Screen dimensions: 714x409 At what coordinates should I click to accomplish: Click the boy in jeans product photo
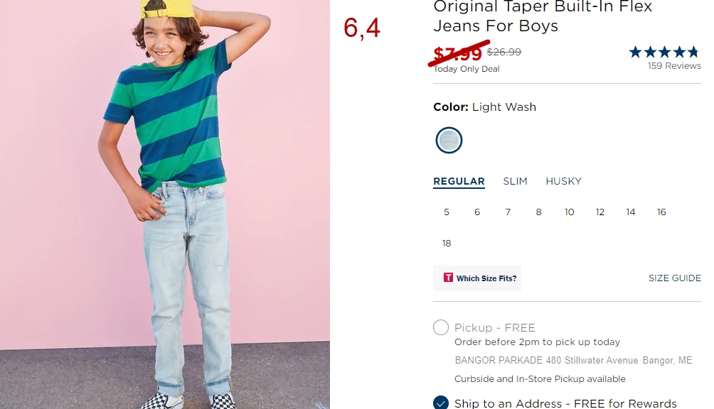pyautogui.click(x=165, y=204)
